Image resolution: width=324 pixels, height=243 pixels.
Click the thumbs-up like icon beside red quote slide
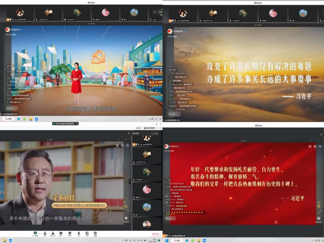click(319, 219)
